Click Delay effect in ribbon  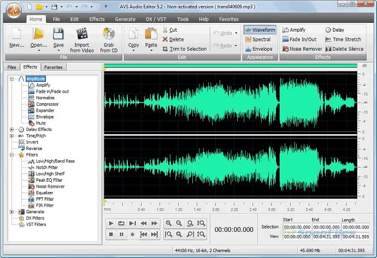335,30
